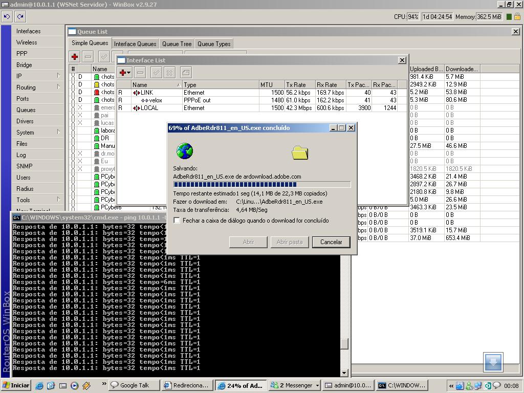
Task: Switch to the Queue Tree tab
Action: tap(177, 44)
